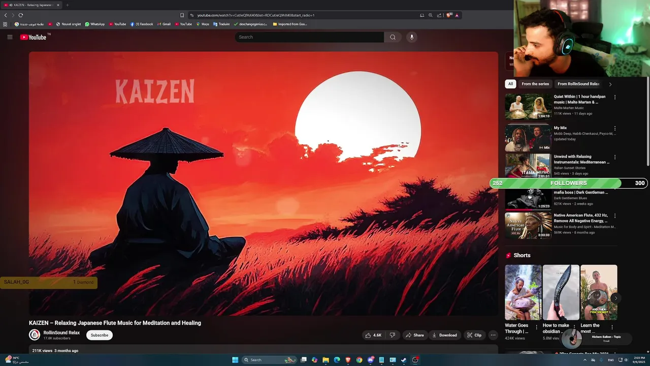The height and width of the screenshot is (366, 650).
Task: Open the apps grid in bookmarks bar
Action: [x=5, y=24]
